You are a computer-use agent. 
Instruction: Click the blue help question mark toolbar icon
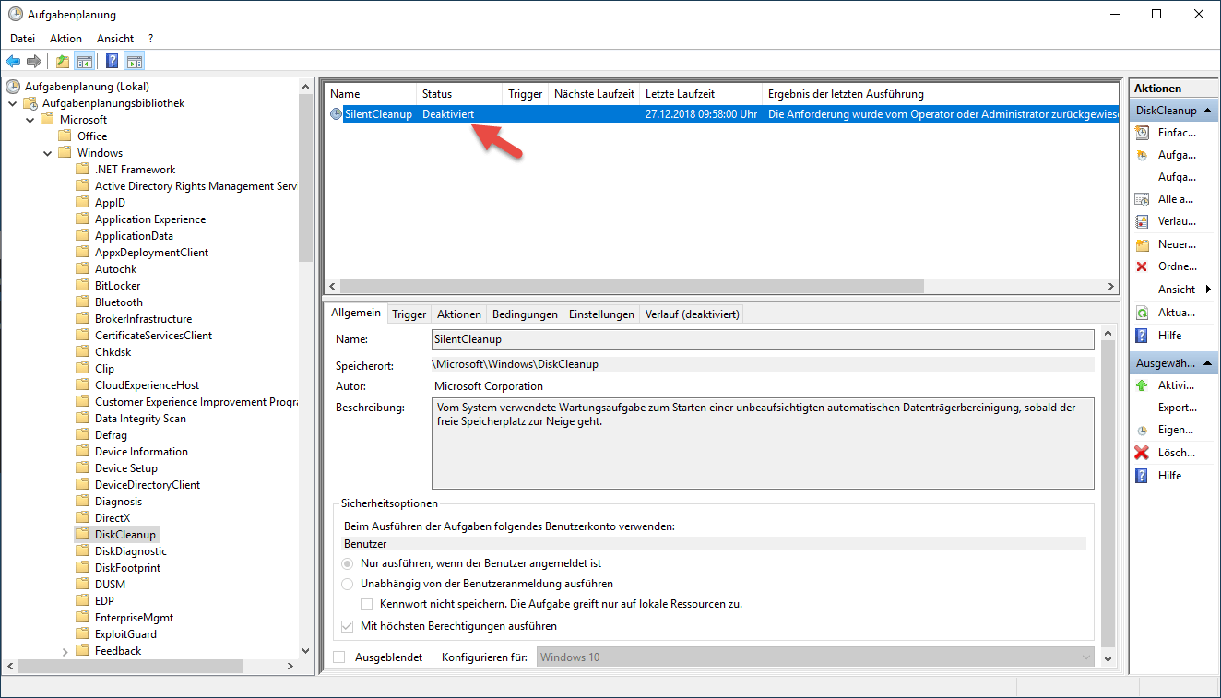112,62
